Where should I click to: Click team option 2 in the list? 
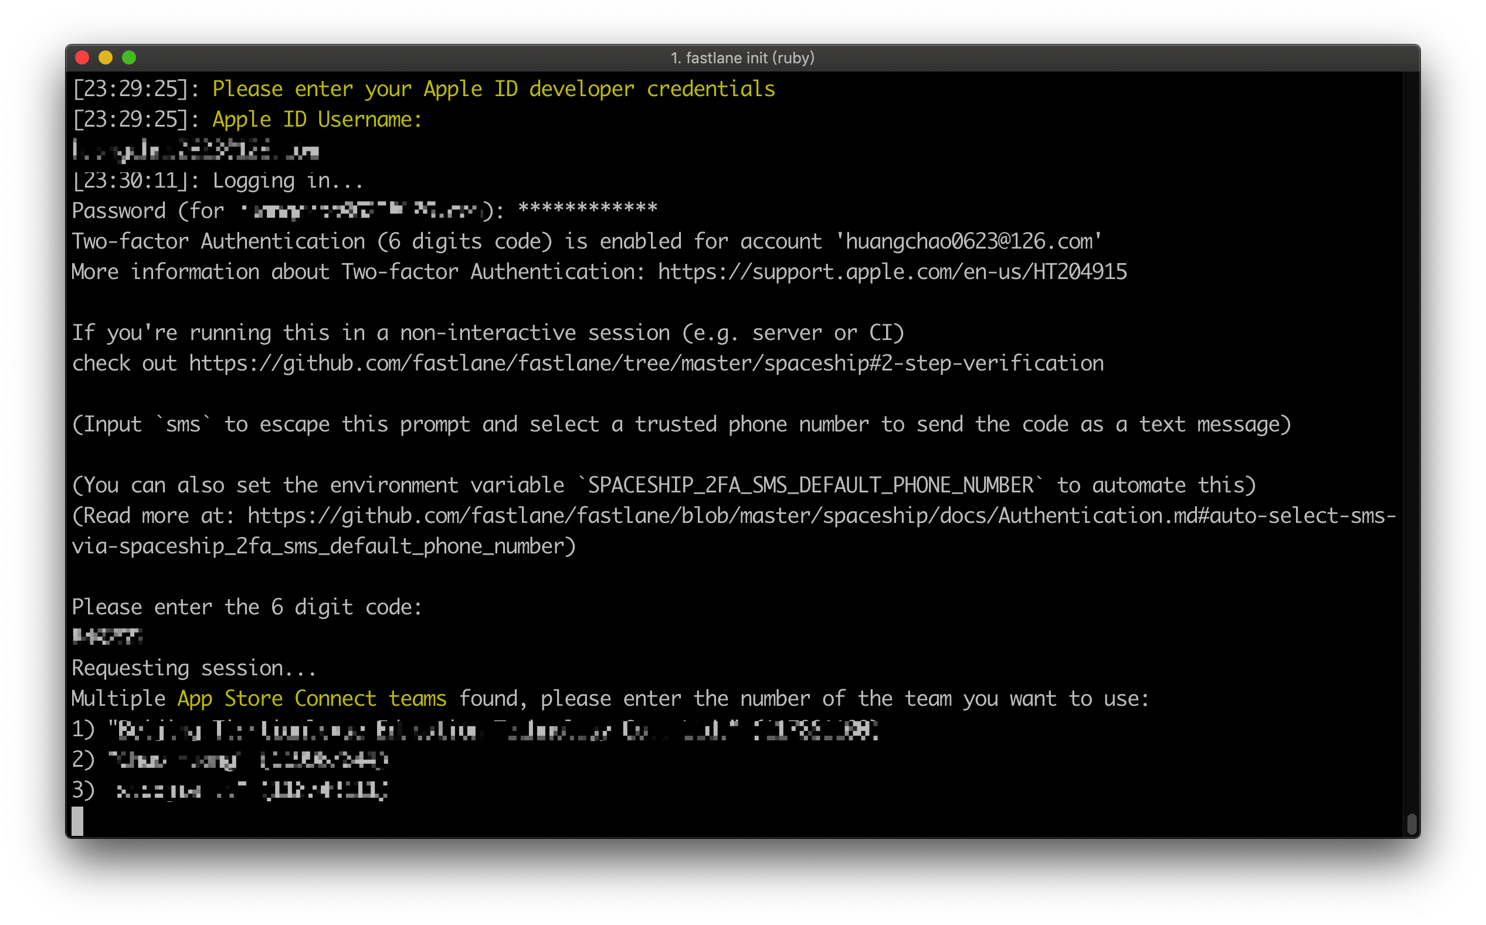230,760
